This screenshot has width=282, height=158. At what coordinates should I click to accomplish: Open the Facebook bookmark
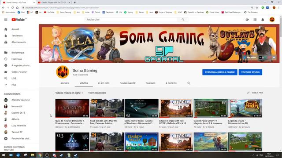coord(108,12)
